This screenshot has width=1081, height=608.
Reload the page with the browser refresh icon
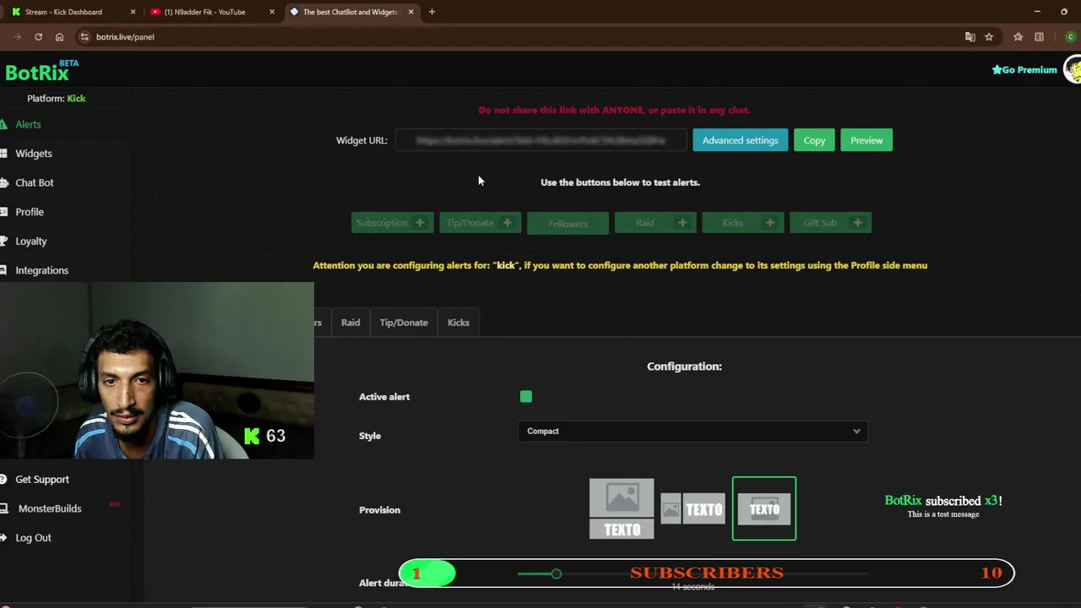tap(38, 37)
